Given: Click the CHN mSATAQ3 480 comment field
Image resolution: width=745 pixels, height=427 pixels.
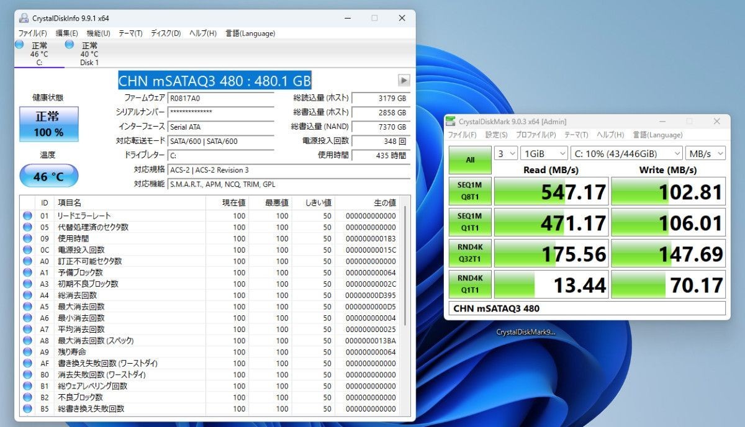Looking at the screenshot, I should 587,308.
